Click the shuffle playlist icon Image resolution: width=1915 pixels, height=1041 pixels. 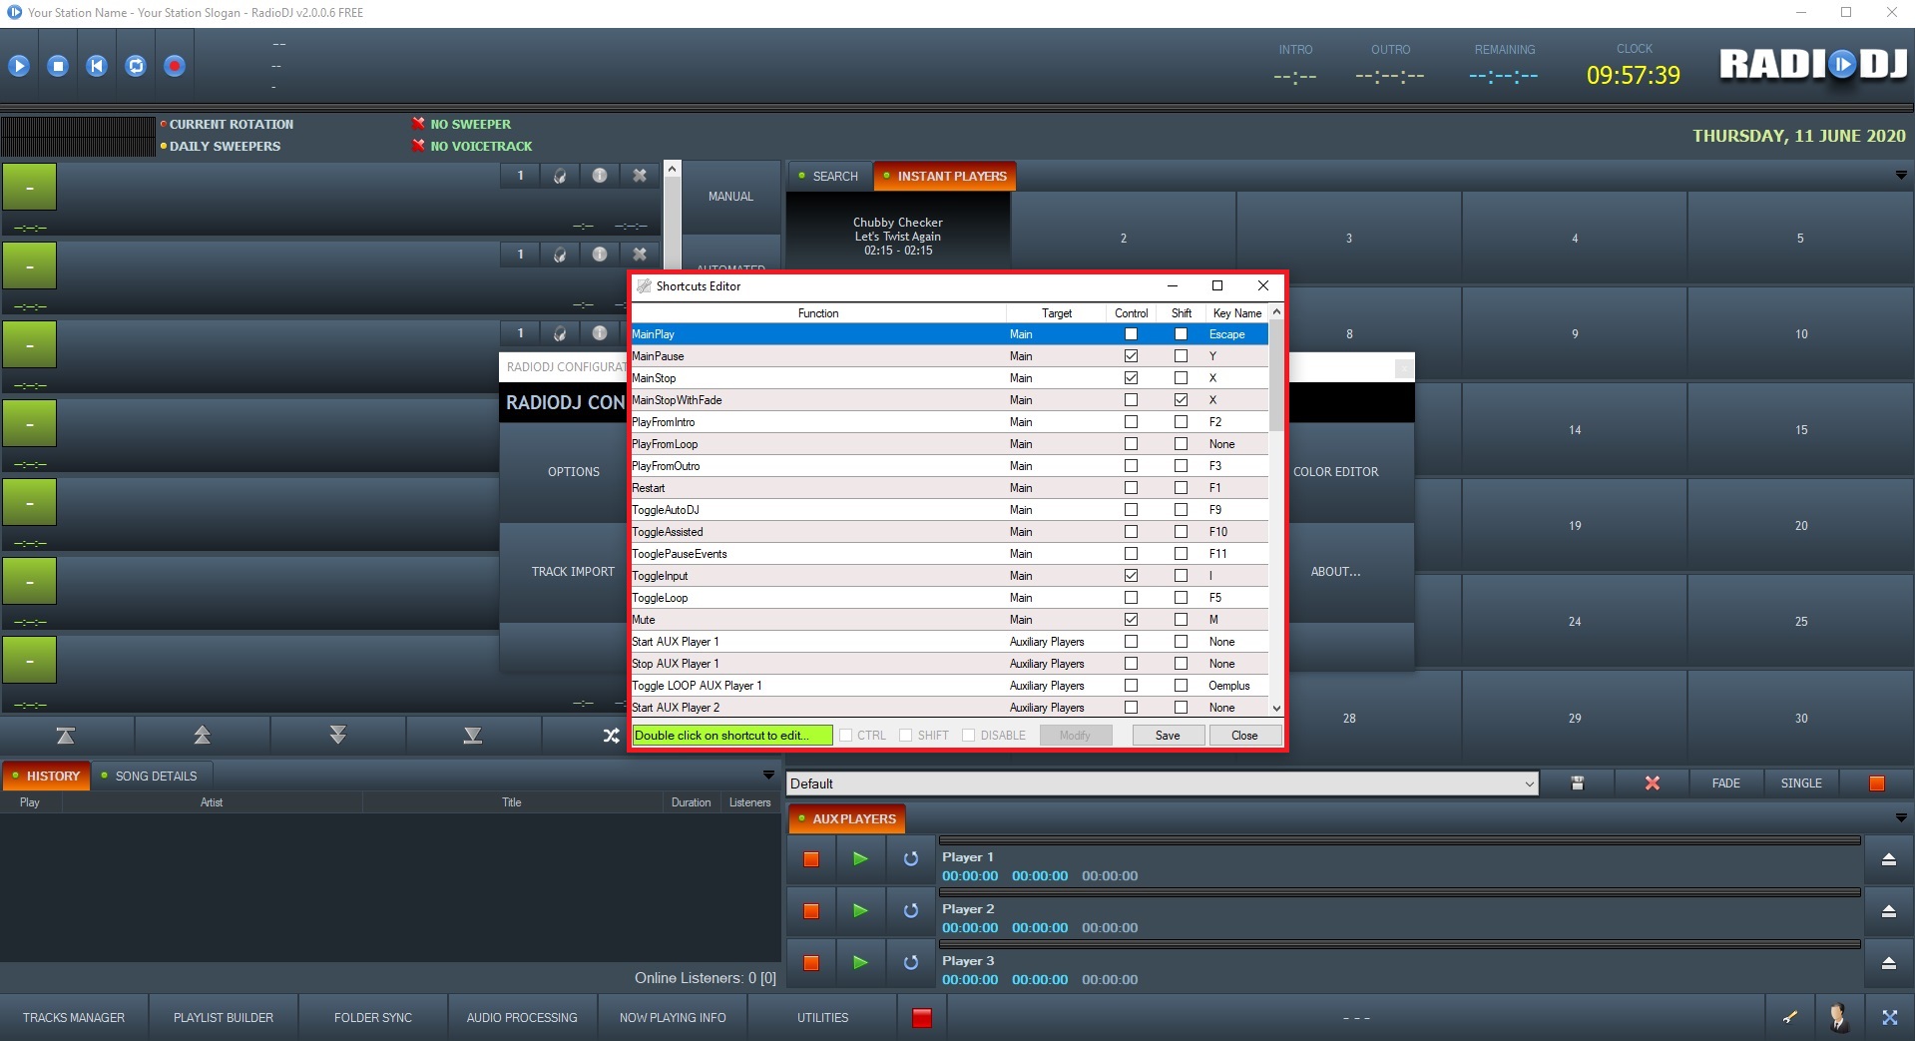point(611,736)
